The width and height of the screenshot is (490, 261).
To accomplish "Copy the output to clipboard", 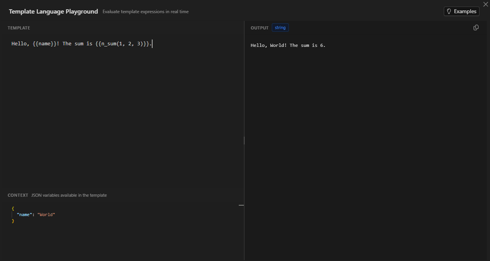I will [x=476, y=27].
